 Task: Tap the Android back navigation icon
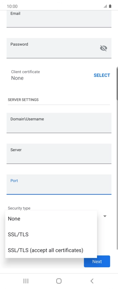(92, 281)
